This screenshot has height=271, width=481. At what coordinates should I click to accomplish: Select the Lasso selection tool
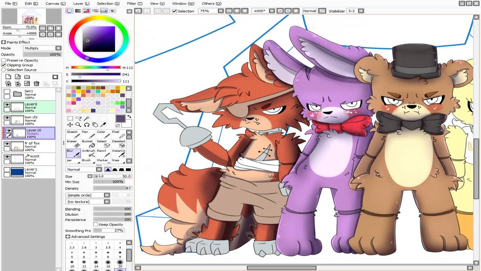pyautogui.click(x=79, y=118)
